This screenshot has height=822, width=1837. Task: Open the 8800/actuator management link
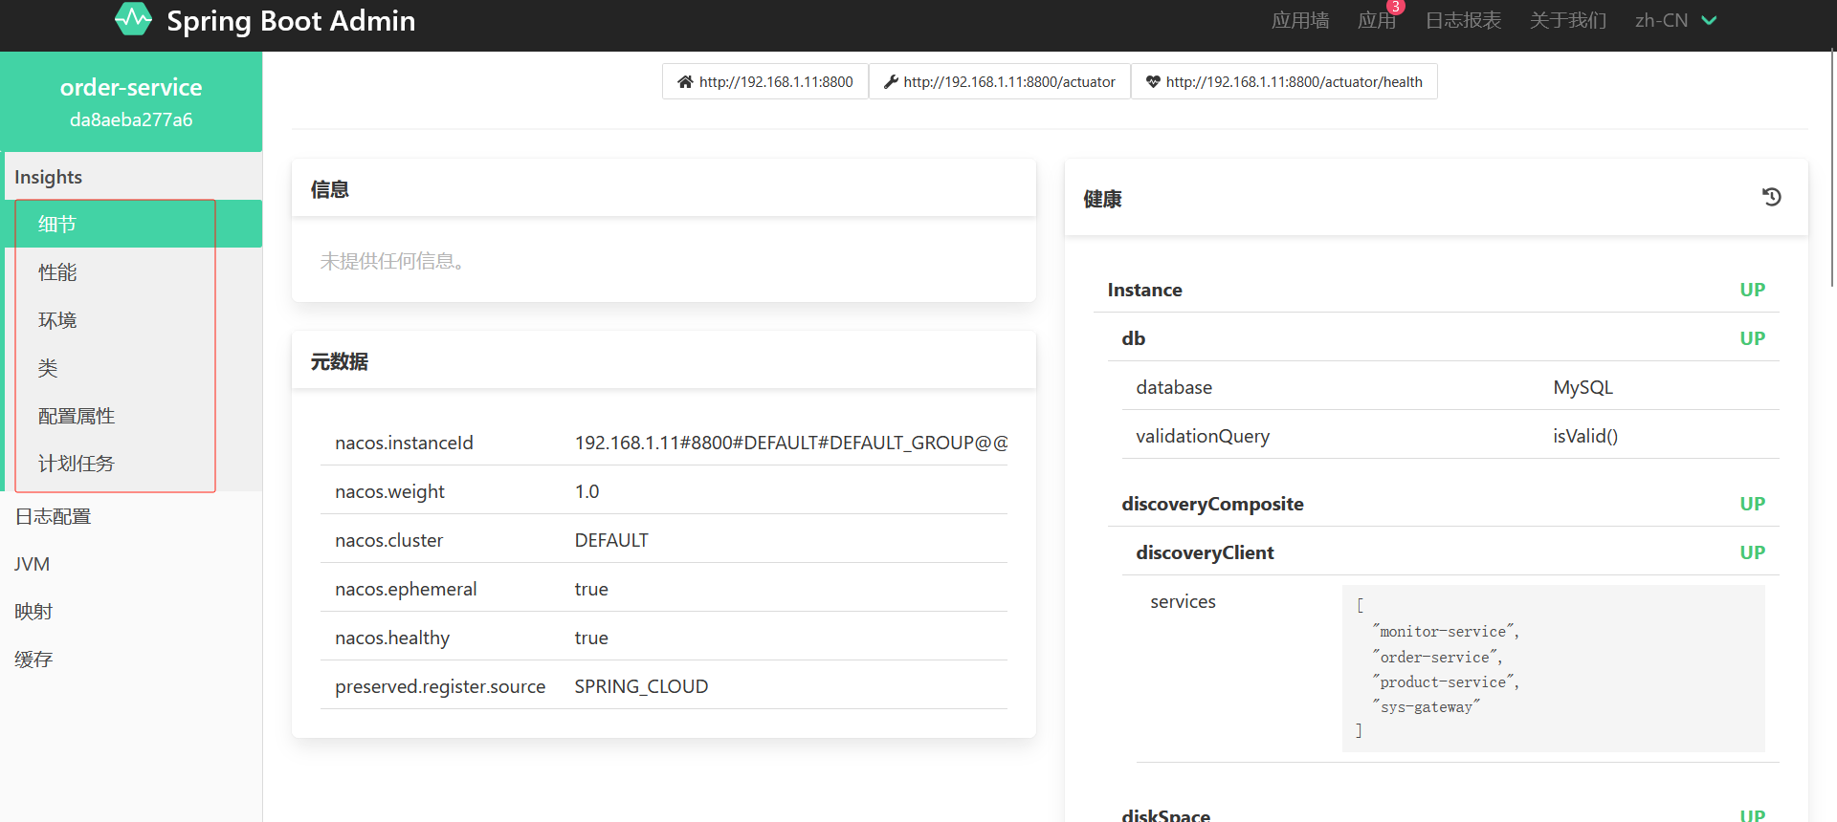[1000, 81]
